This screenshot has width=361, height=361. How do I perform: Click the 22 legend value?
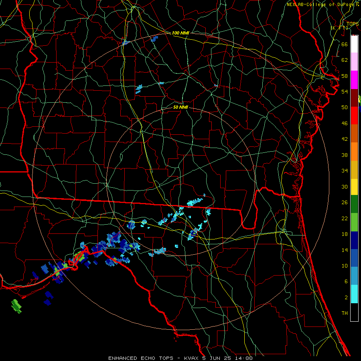(x=345, y=219)
